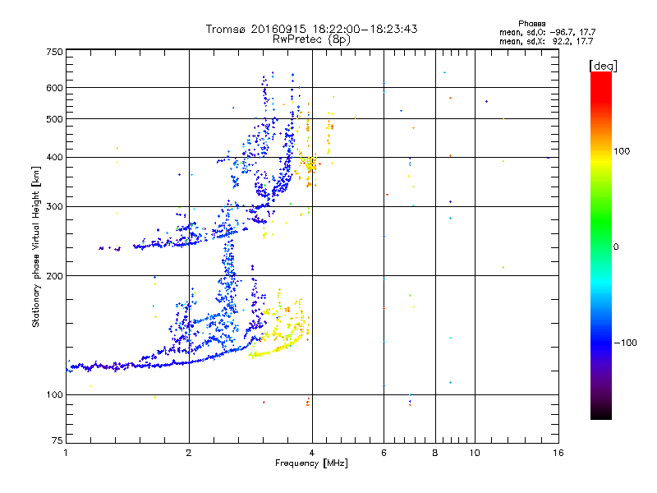Image resolution: width=657 pixels, height=493 pixels.
Task: Click the x-axis label '6'
Action: (x=384, y=453)
